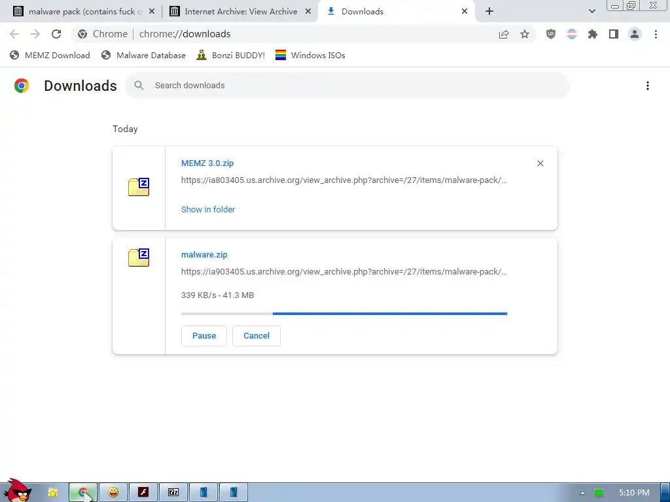This screenshot has height=502, width=670.
Task: Click the Chrome taskbar button
Action: click(x=83, y=493)
